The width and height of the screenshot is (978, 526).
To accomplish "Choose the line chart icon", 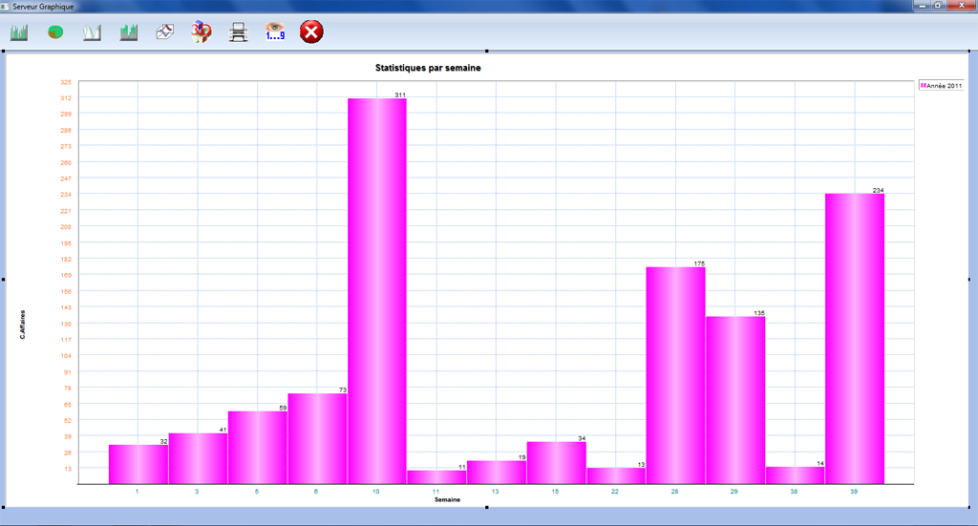I will [92, 33].
